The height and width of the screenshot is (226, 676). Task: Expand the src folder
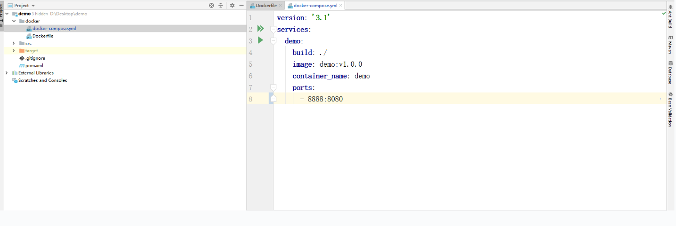(14, 43)
